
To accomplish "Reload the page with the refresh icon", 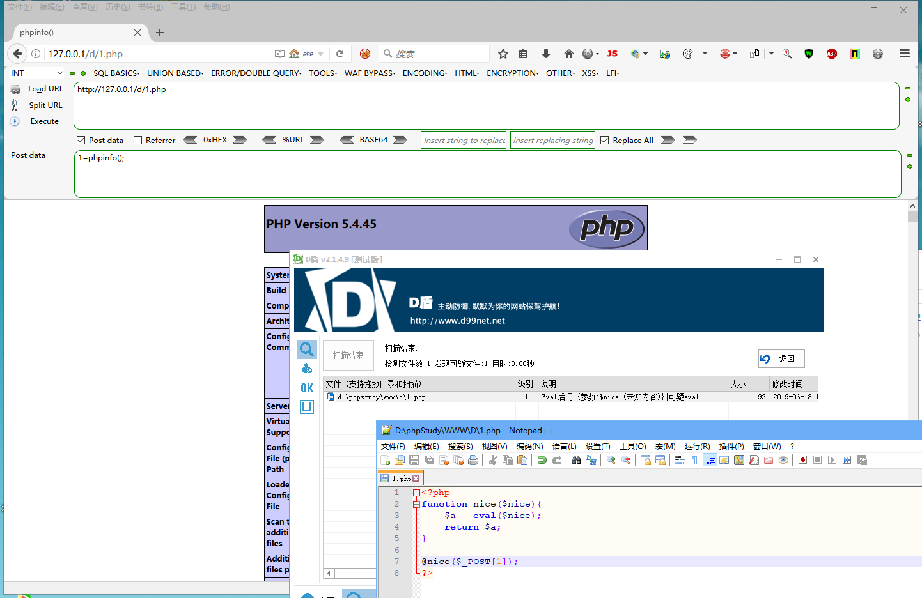I will pyautogui.click(x=340, y=54).
